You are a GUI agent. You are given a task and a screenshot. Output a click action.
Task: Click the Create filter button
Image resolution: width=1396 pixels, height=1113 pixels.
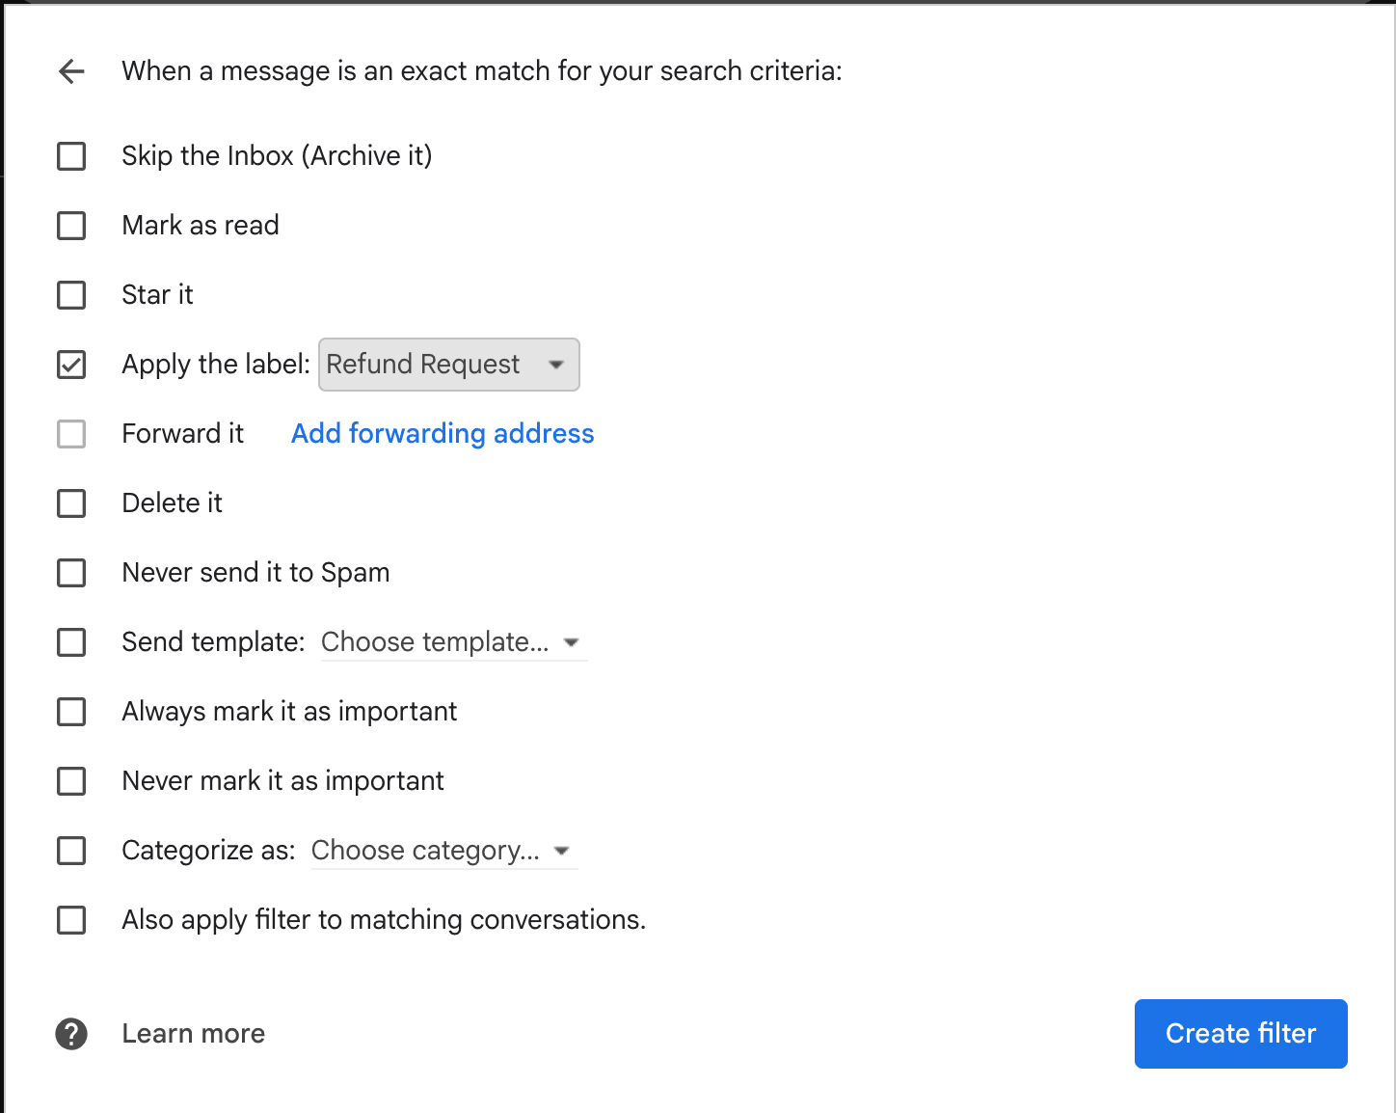[x=1241, y=1034]
